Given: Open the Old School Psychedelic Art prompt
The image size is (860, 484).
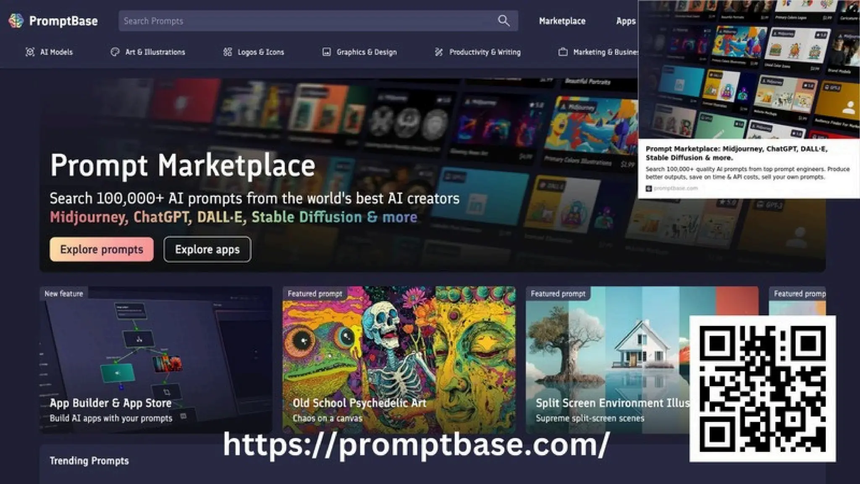Looking at the screenshot, I should pos(399,360).
